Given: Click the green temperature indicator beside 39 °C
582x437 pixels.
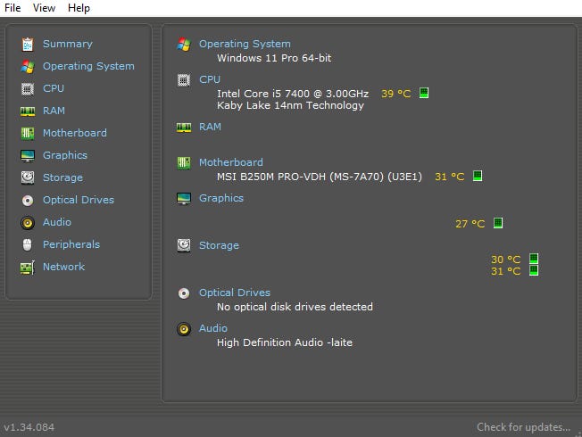Looking at the screenshot, I should (424, 93).
